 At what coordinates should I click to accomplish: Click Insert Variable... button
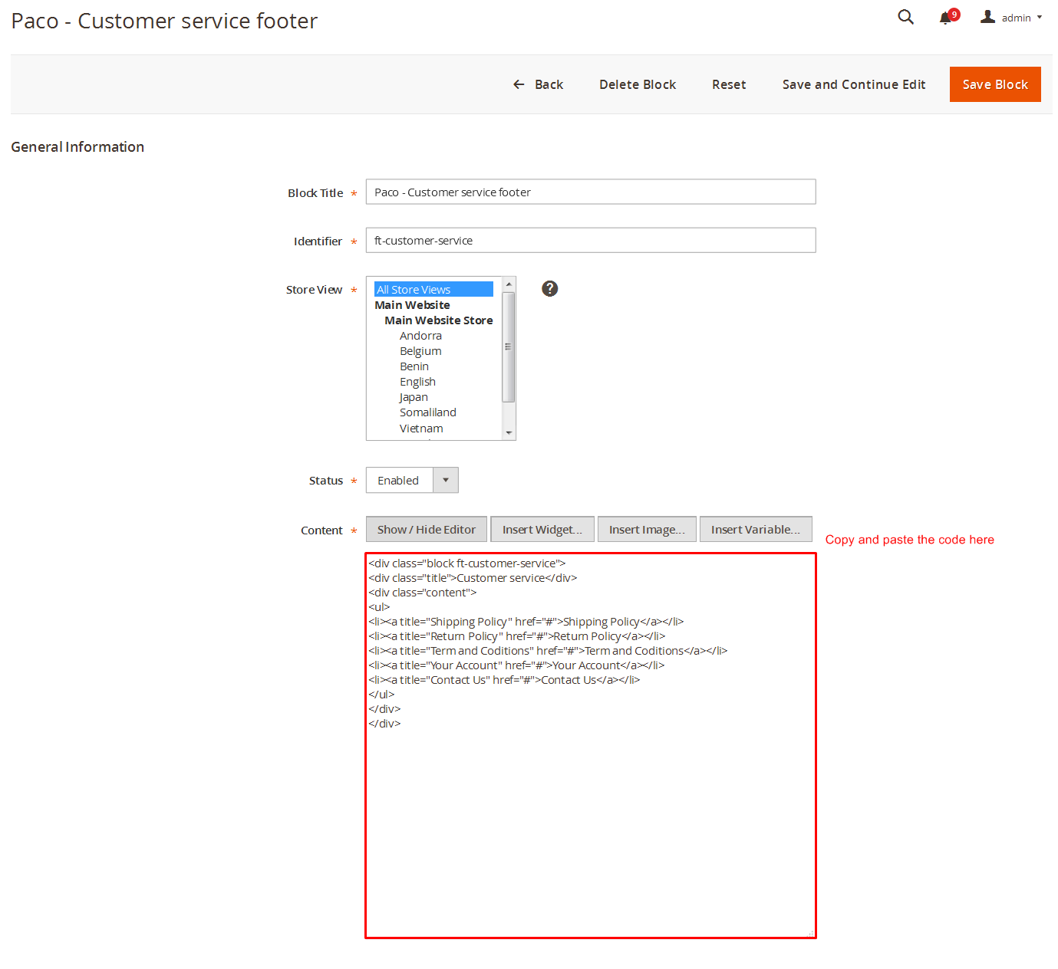click(756, 530)
